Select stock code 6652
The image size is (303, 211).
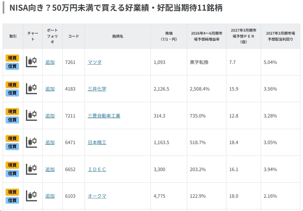[x=70, y=169]
